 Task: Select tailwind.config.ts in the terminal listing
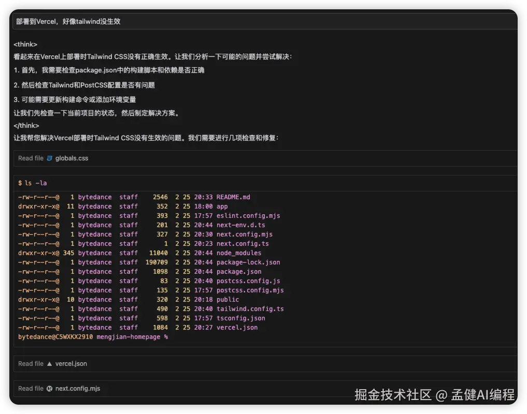250,309
